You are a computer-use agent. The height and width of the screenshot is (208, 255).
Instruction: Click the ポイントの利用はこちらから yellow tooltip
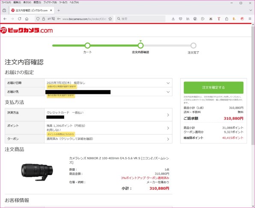point(61,134)
